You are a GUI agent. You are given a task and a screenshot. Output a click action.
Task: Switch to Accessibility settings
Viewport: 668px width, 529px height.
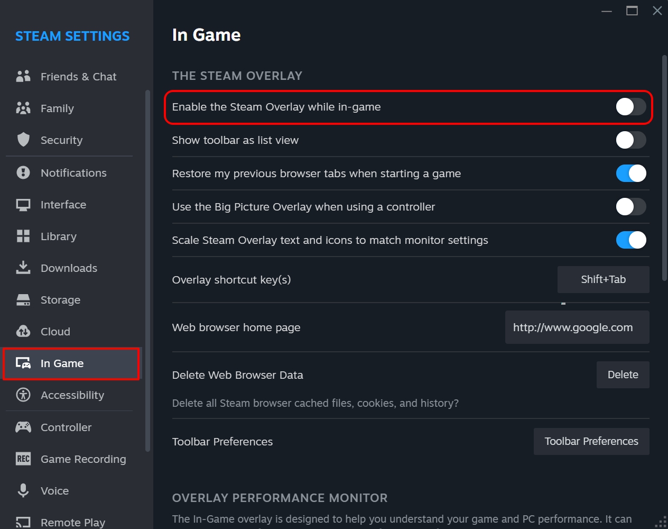(x=72, y=395)
